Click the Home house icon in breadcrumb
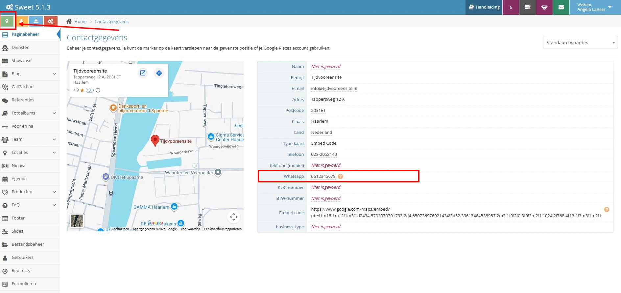621x293 pixels. (69, 21)
